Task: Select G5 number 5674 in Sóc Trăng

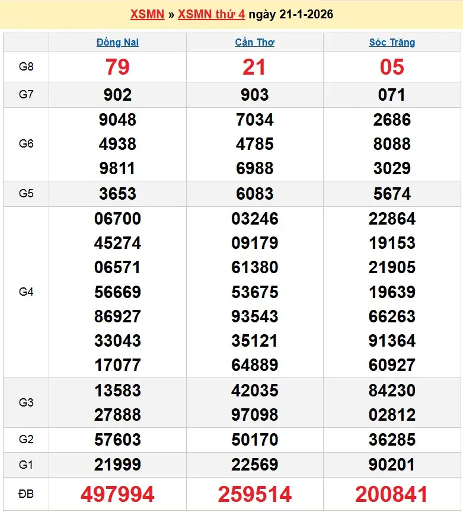Action: (392, 194)
